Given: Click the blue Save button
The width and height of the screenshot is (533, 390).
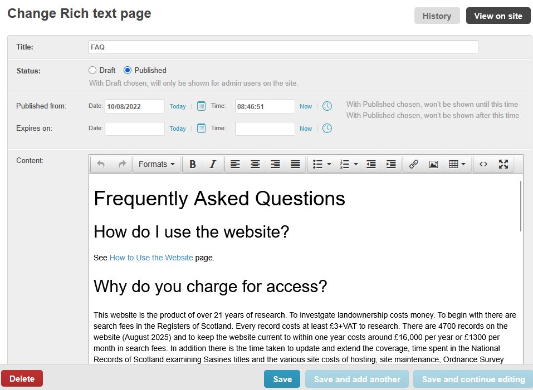Looking at the screenshot, I should point(282,379).
